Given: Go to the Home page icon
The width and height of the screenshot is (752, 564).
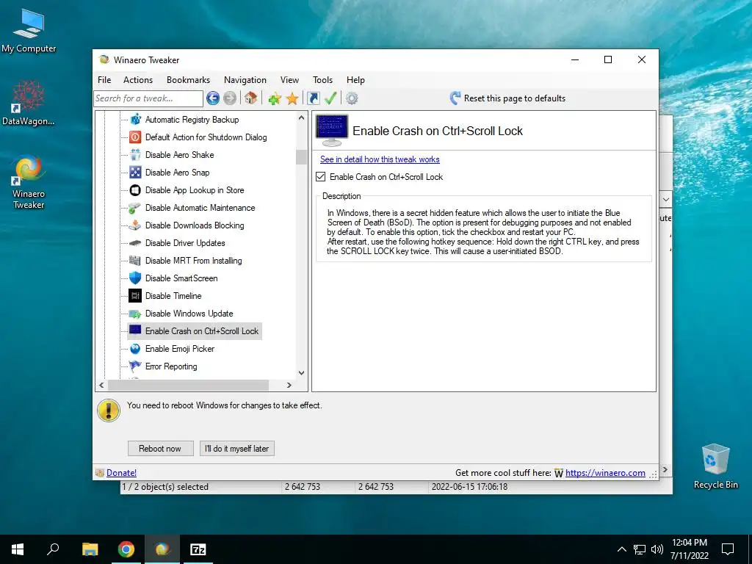Looking at the screenshot, I should coord(250,98).
